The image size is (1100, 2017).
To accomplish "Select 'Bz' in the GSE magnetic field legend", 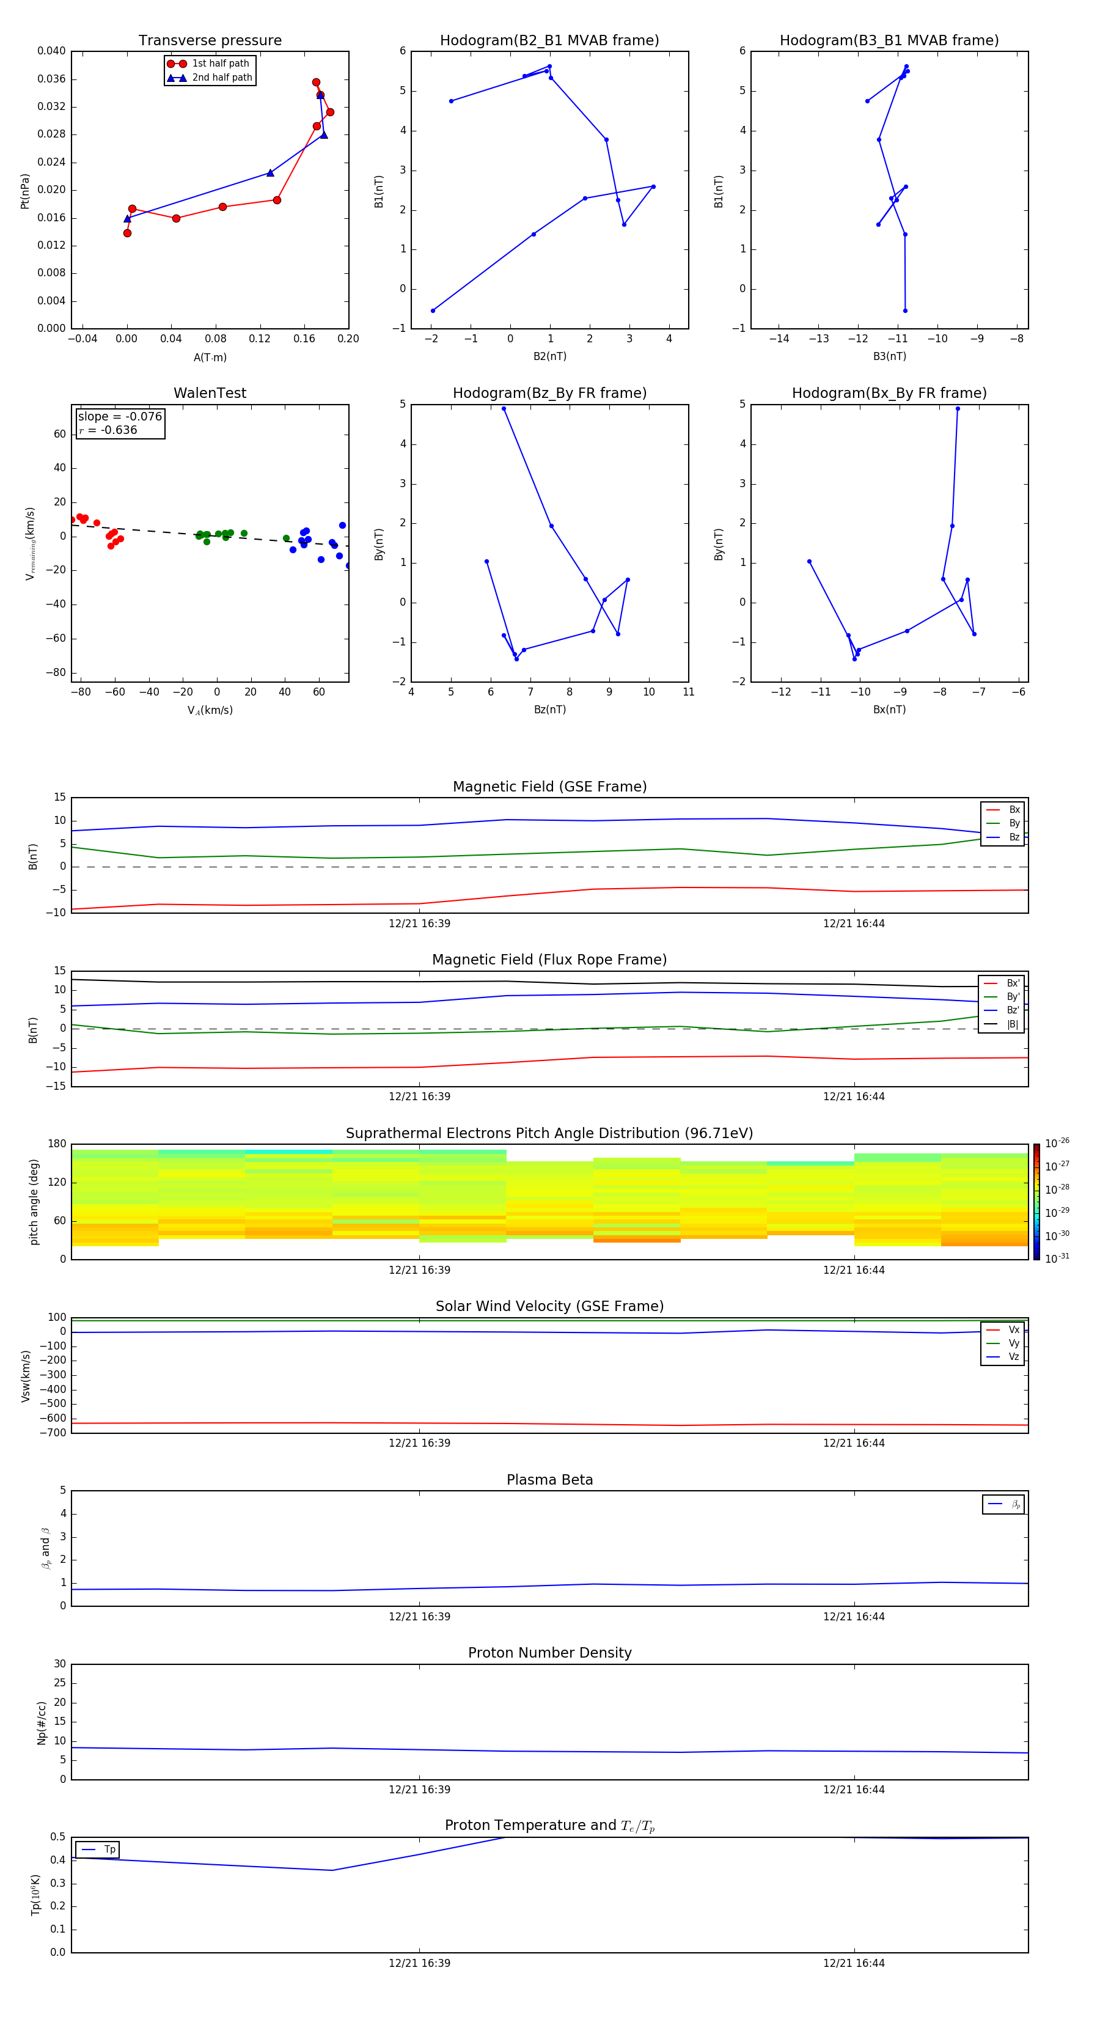I will [x=1003, y=837].
